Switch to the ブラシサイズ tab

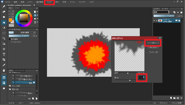pyautogui.click(x=19, y=70)
